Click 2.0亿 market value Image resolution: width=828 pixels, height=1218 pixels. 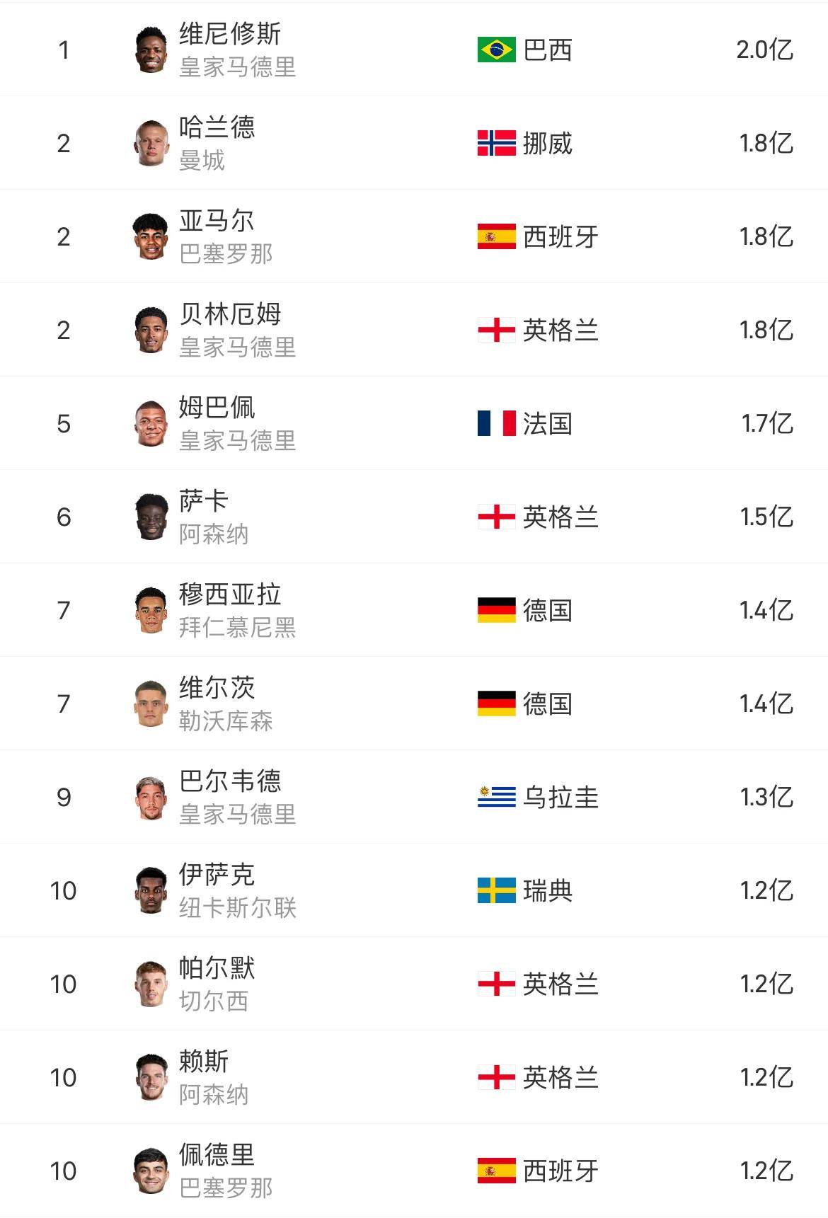pyautogui.click(x=764, y=50)
